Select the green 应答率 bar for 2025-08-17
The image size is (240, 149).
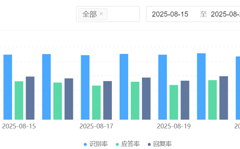(x=96, y=102)
